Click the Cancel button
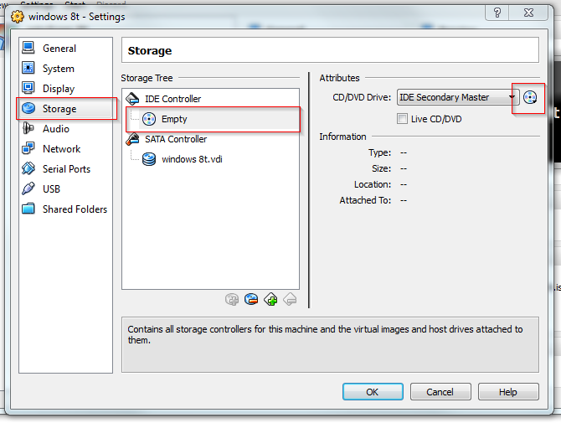This screenshot has width=561, height=423. tap(440, 392)
